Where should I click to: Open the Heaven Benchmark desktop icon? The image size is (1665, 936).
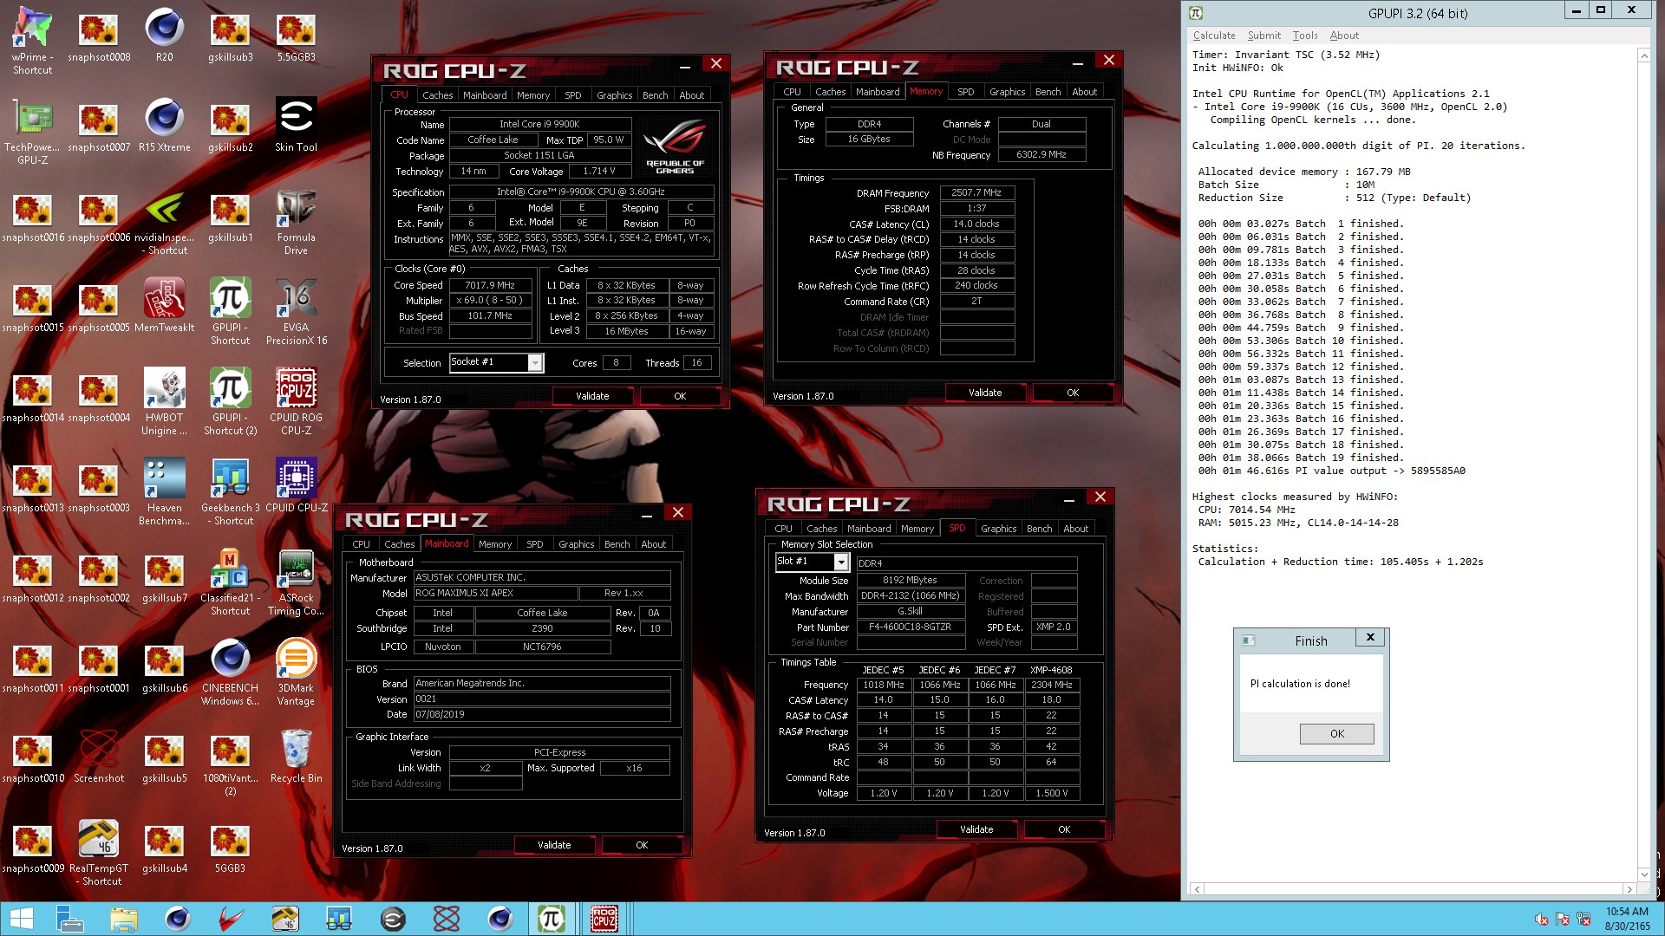pos(164,491)
